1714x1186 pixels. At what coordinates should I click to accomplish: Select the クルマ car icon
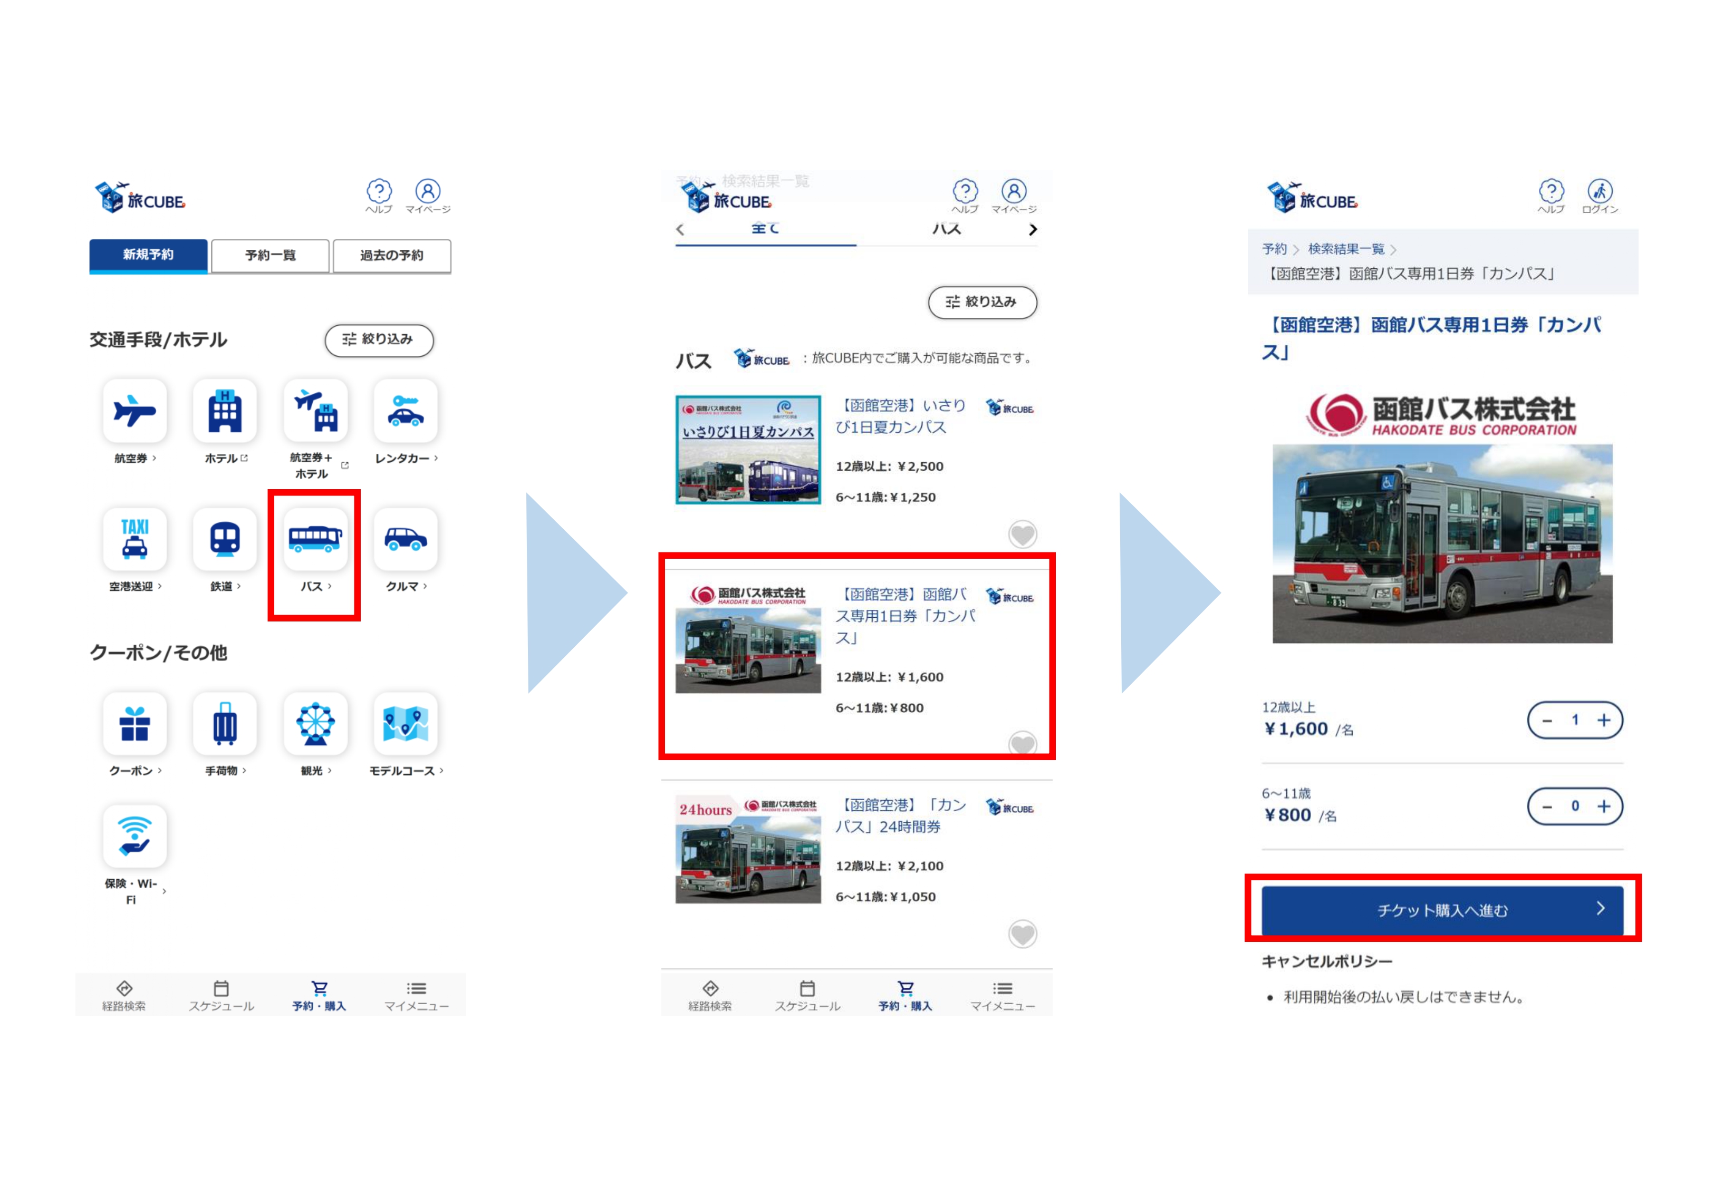pos(406,539)
